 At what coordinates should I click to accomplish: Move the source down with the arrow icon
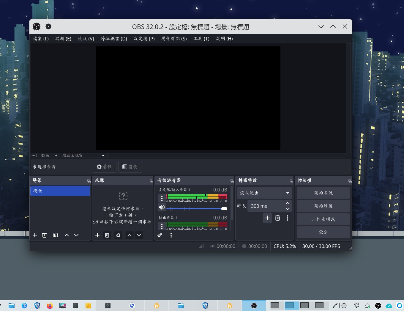click(x=139, y=235)
